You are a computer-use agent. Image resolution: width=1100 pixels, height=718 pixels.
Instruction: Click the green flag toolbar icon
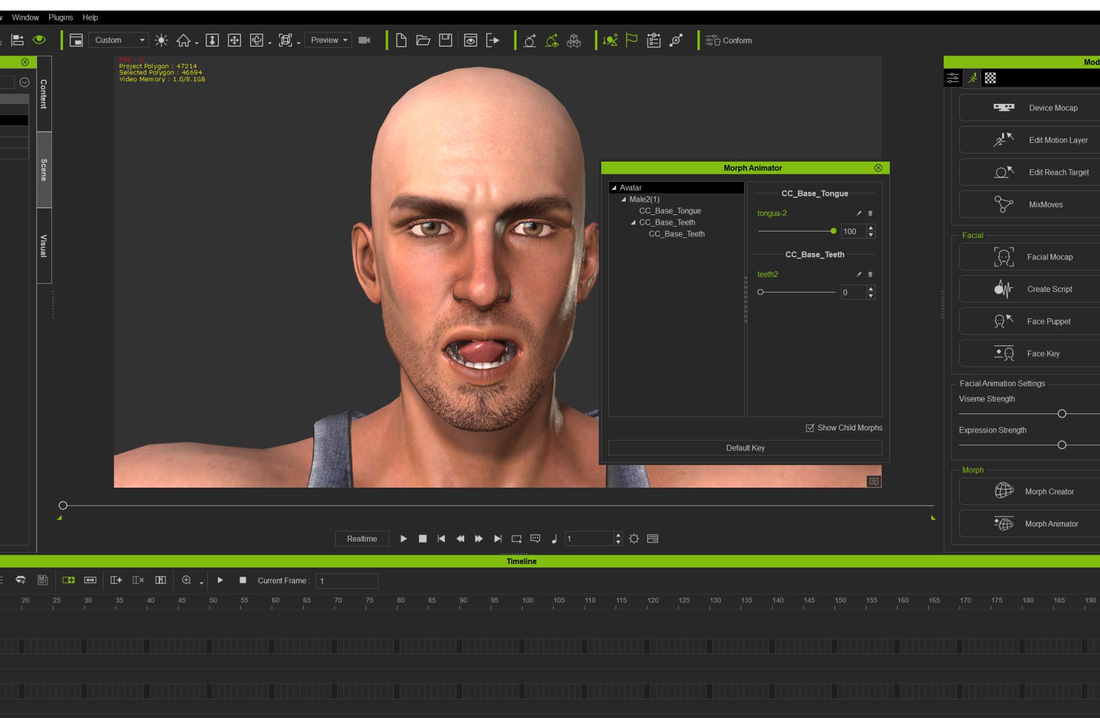click(632, 40)
